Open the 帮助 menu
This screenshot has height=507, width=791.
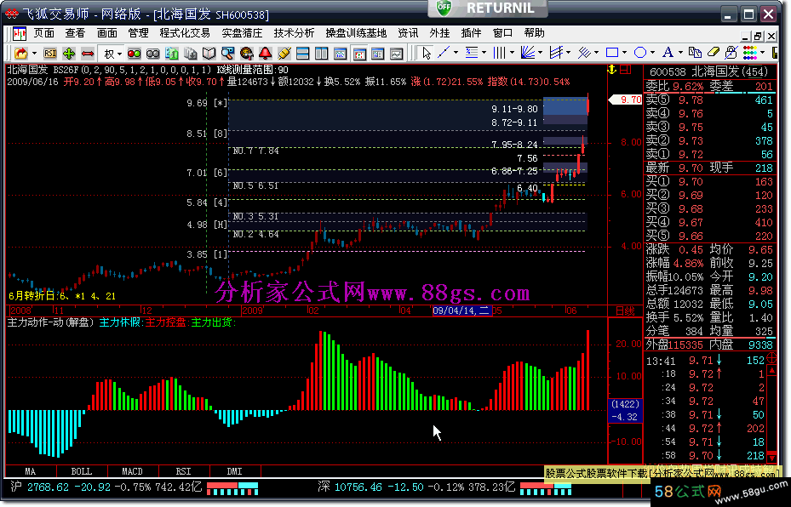pyautogui.click(x=534, y=33)
